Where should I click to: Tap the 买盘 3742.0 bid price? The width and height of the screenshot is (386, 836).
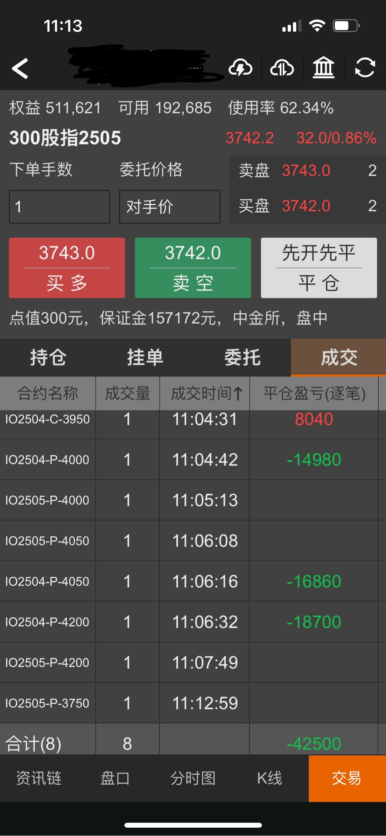[306, 206]
